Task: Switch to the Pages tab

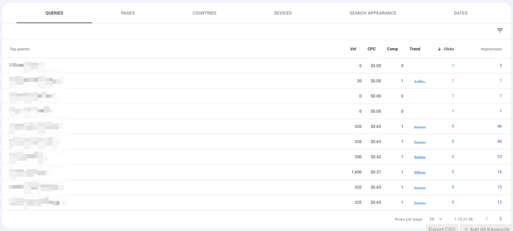Action: point(128,13)
